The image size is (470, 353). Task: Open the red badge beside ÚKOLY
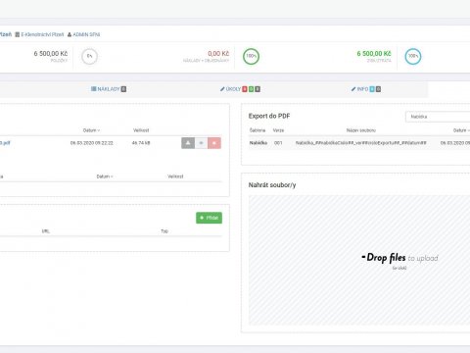tap(245, 89)
